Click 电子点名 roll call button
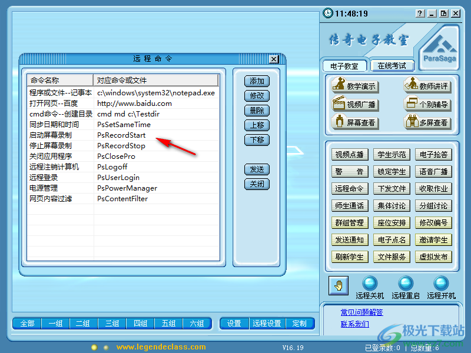 tap(392, 240)
